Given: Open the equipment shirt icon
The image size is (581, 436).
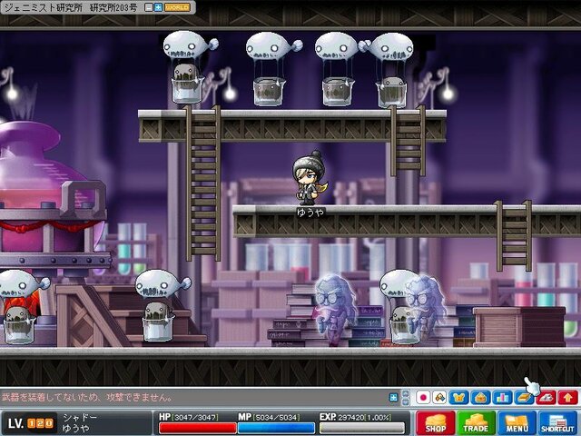Looking at the screenshot, I should tap(458, 398).
